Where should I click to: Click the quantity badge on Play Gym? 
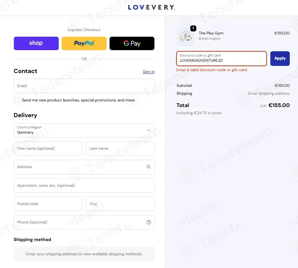tap(193, 28)
